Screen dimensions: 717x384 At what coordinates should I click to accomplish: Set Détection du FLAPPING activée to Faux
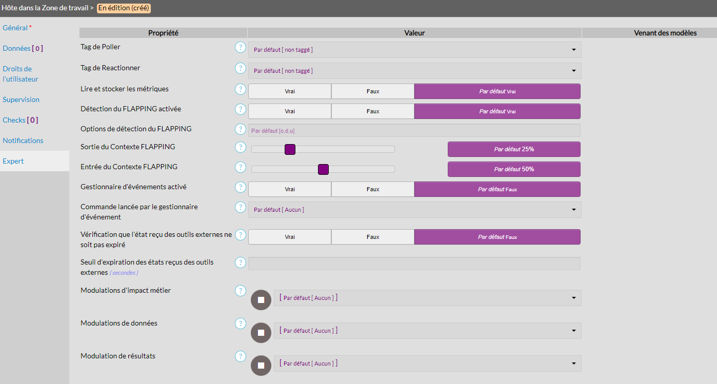coord(373,111)
